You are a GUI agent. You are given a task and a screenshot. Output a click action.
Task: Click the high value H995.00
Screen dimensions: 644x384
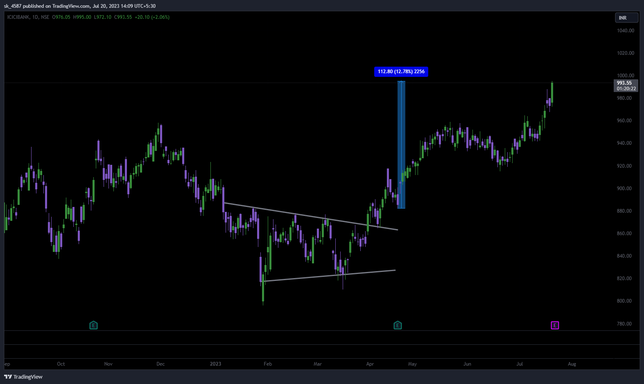point(82,17)
